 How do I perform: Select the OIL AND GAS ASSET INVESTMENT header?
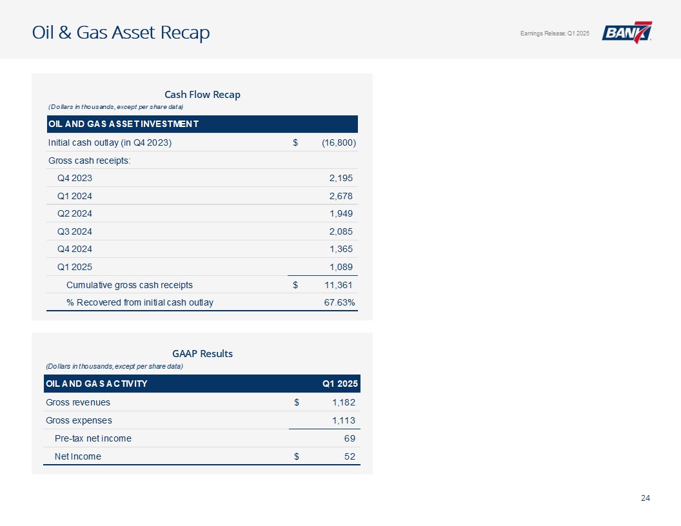(x=123, y=124)
